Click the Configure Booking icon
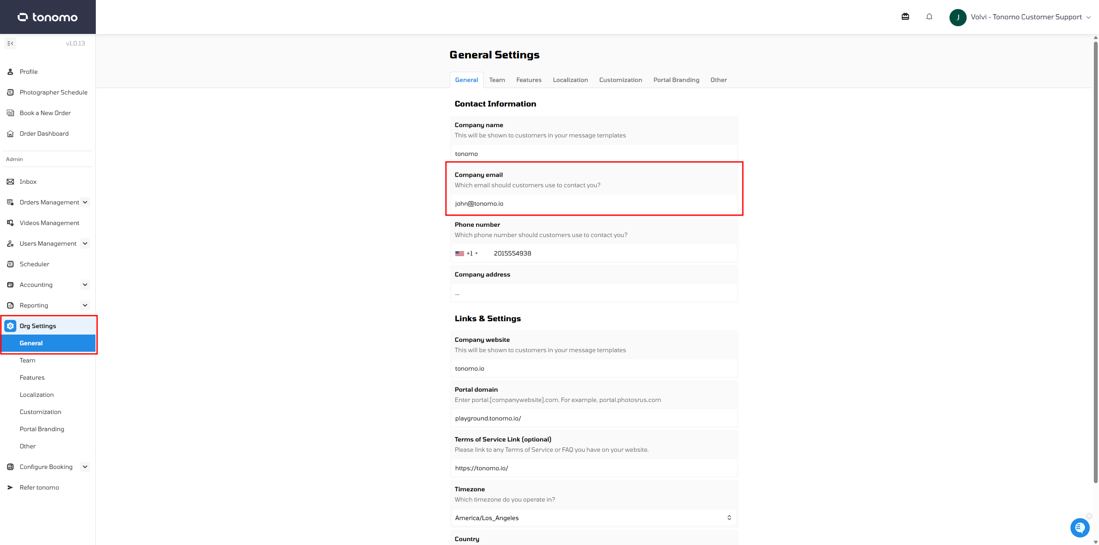 [x=10, y=467]
